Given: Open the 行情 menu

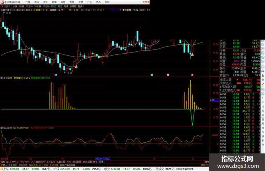Looking at the screenshot, I should tap(28, 2).
